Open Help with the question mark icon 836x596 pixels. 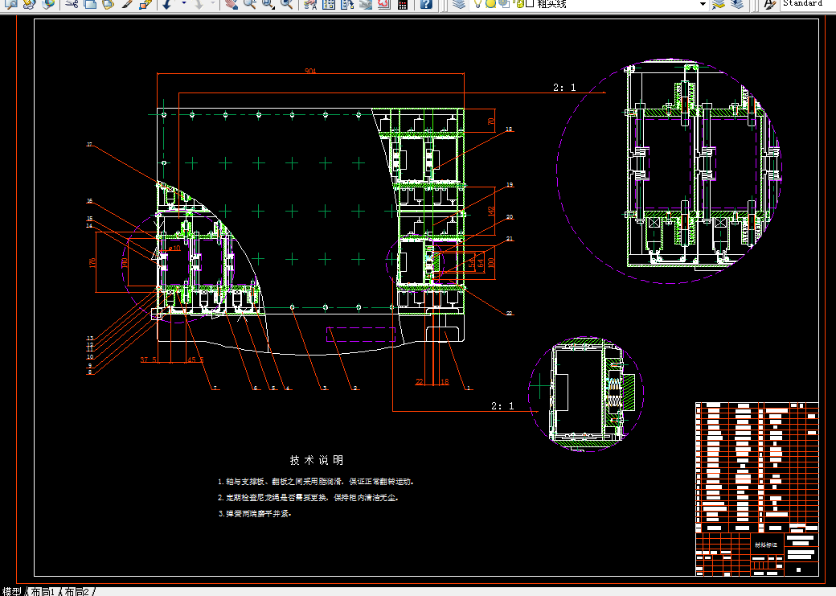[425, 4]
